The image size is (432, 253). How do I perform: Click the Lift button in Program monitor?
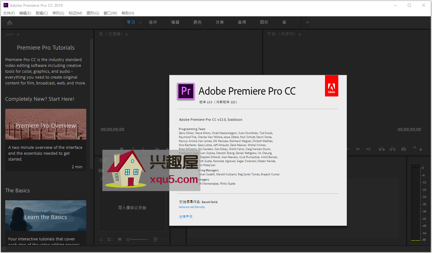tap(382, 149)
